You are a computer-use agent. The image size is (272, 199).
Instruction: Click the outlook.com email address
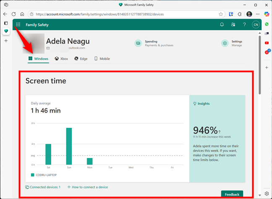[77, 48]
